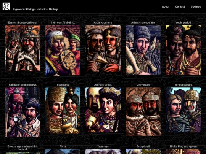Open the 13th cent Trobairitz artwork
Screen dimensions: 206x154
point(63,51)
